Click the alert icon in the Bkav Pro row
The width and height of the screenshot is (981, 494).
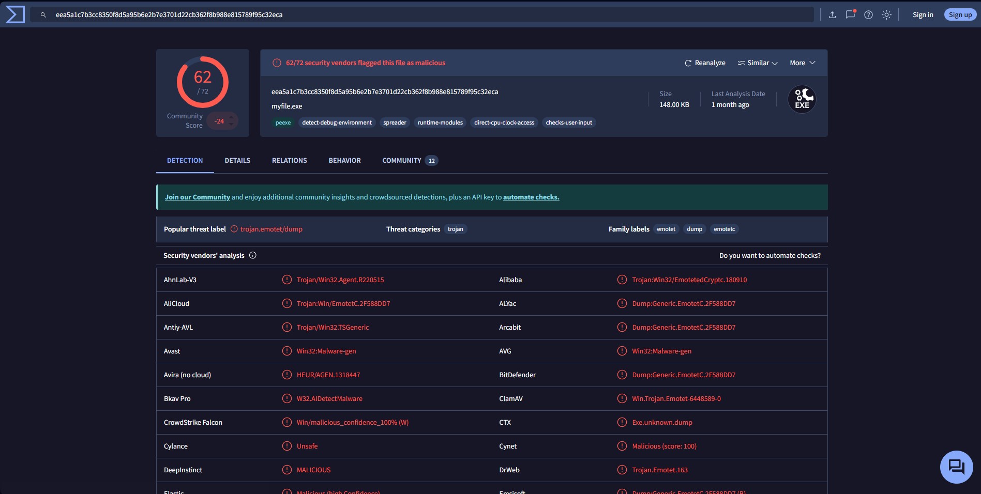click(287, 398)
